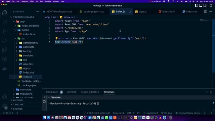Open the Docker view in activity bar
This screenshot has width=215, height=121.
4,69
